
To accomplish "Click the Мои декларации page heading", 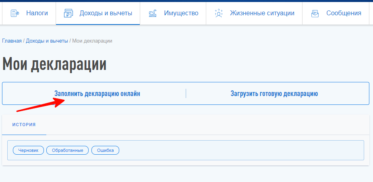I will tap(54, 64).
